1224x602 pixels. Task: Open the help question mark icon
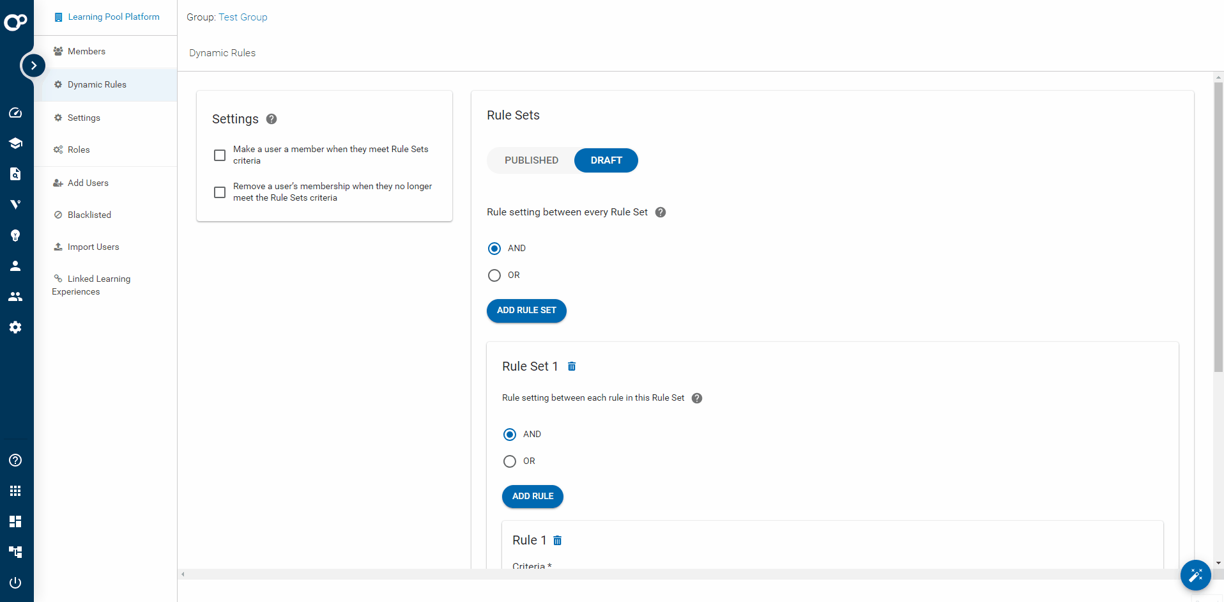(x=15, y=460)
